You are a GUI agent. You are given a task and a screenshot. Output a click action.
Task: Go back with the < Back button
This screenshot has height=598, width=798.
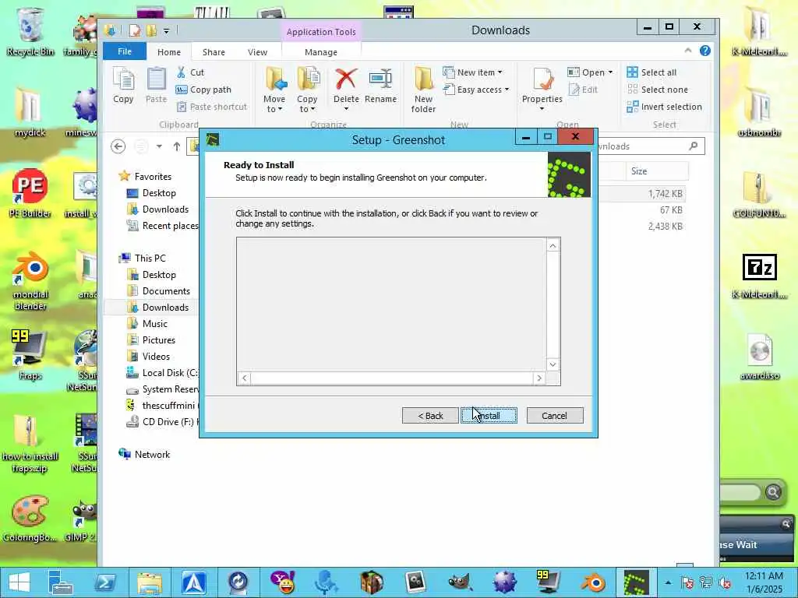[x=430, y=416]
